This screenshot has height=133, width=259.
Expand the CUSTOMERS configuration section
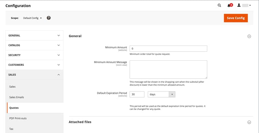tap(34, 65)
